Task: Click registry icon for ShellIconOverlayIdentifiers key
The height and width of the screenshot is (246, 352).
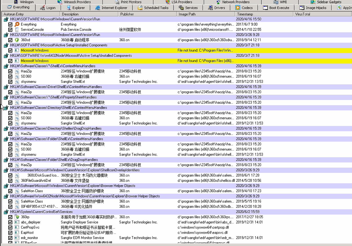Action: pyautogui.click(x=6, y=170)
